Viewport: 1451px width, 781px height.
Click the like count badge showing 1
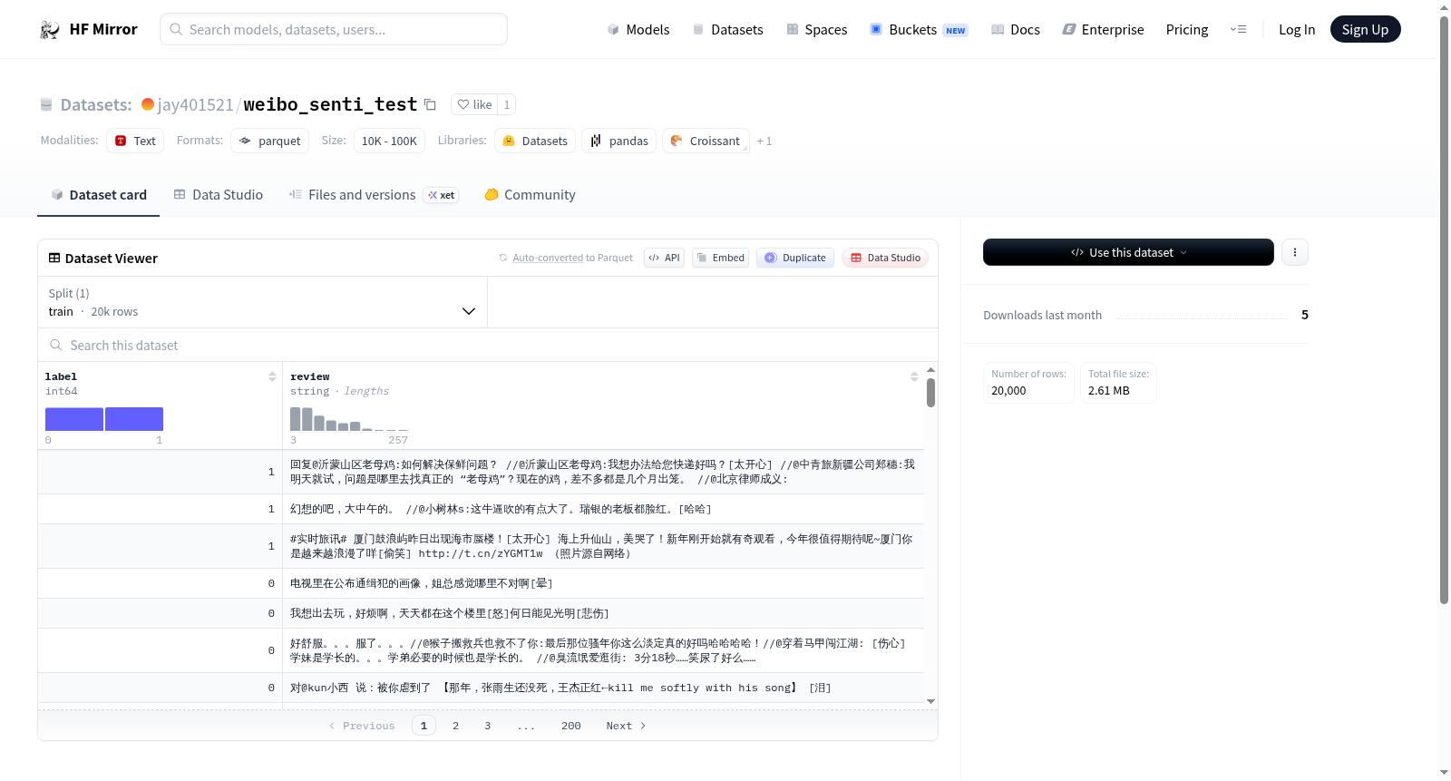click(x=507, y=104)
